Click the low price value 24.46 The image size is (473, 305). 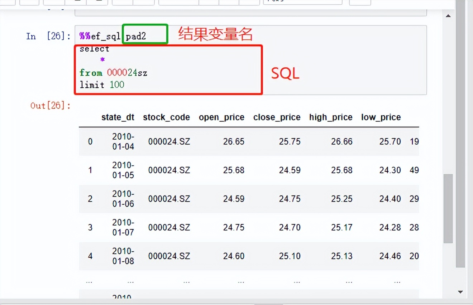[x=390, y=256]
